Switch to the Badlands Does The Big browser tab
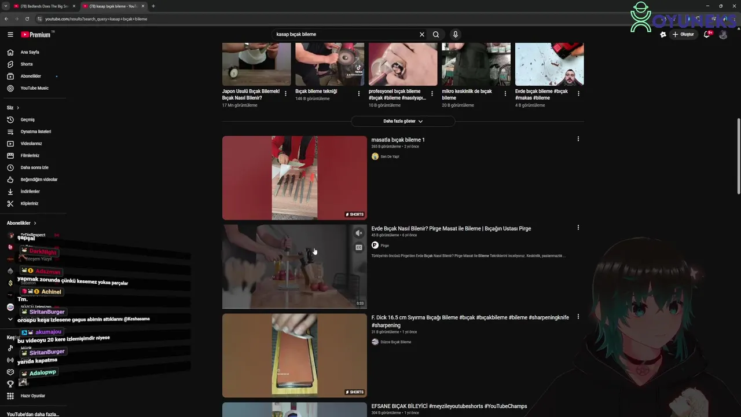The image size is (741, 417). click(44, 6)
